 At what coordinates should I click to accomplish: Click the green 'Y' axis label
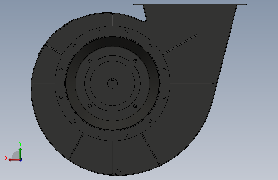coord(20,144)
